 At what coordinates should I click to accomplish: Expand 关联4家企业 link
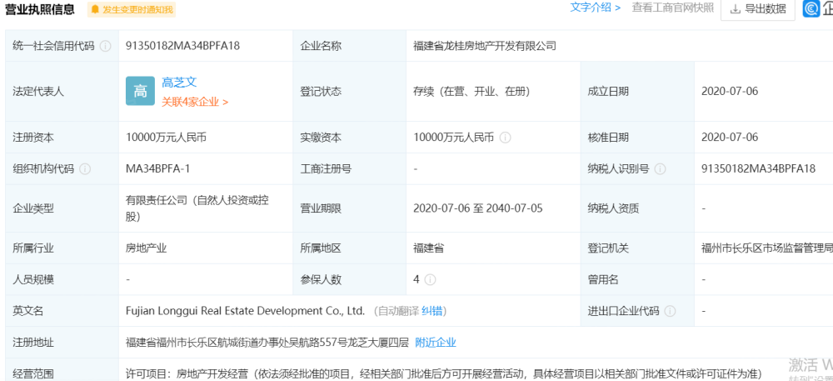click(x=195, y=102)
